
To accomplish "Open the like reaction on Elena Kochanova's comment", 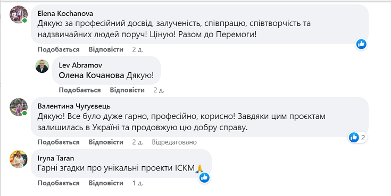I will 361,44.
